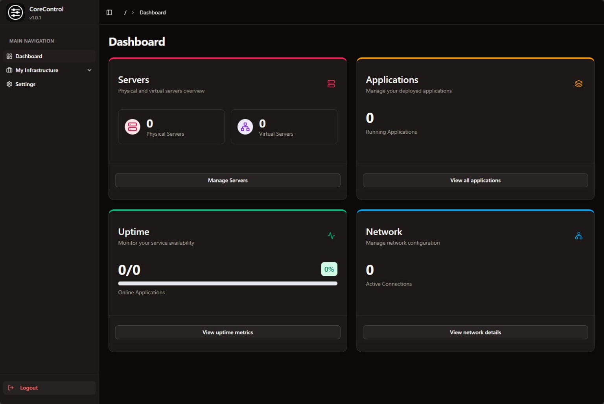Click the pink server icon on Servers card
The image size is (604, 404).
coord(331,83)
